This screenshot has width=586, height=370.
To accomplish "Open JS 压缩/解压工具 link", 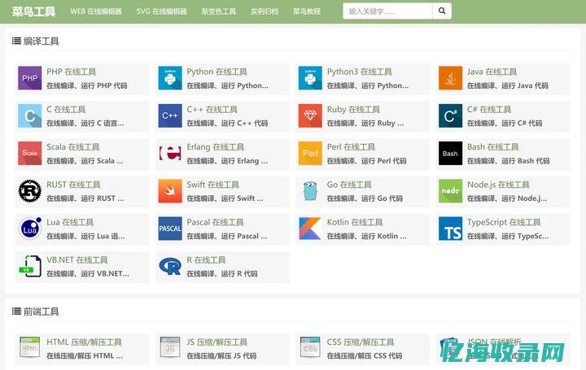I will coord(217,342).
